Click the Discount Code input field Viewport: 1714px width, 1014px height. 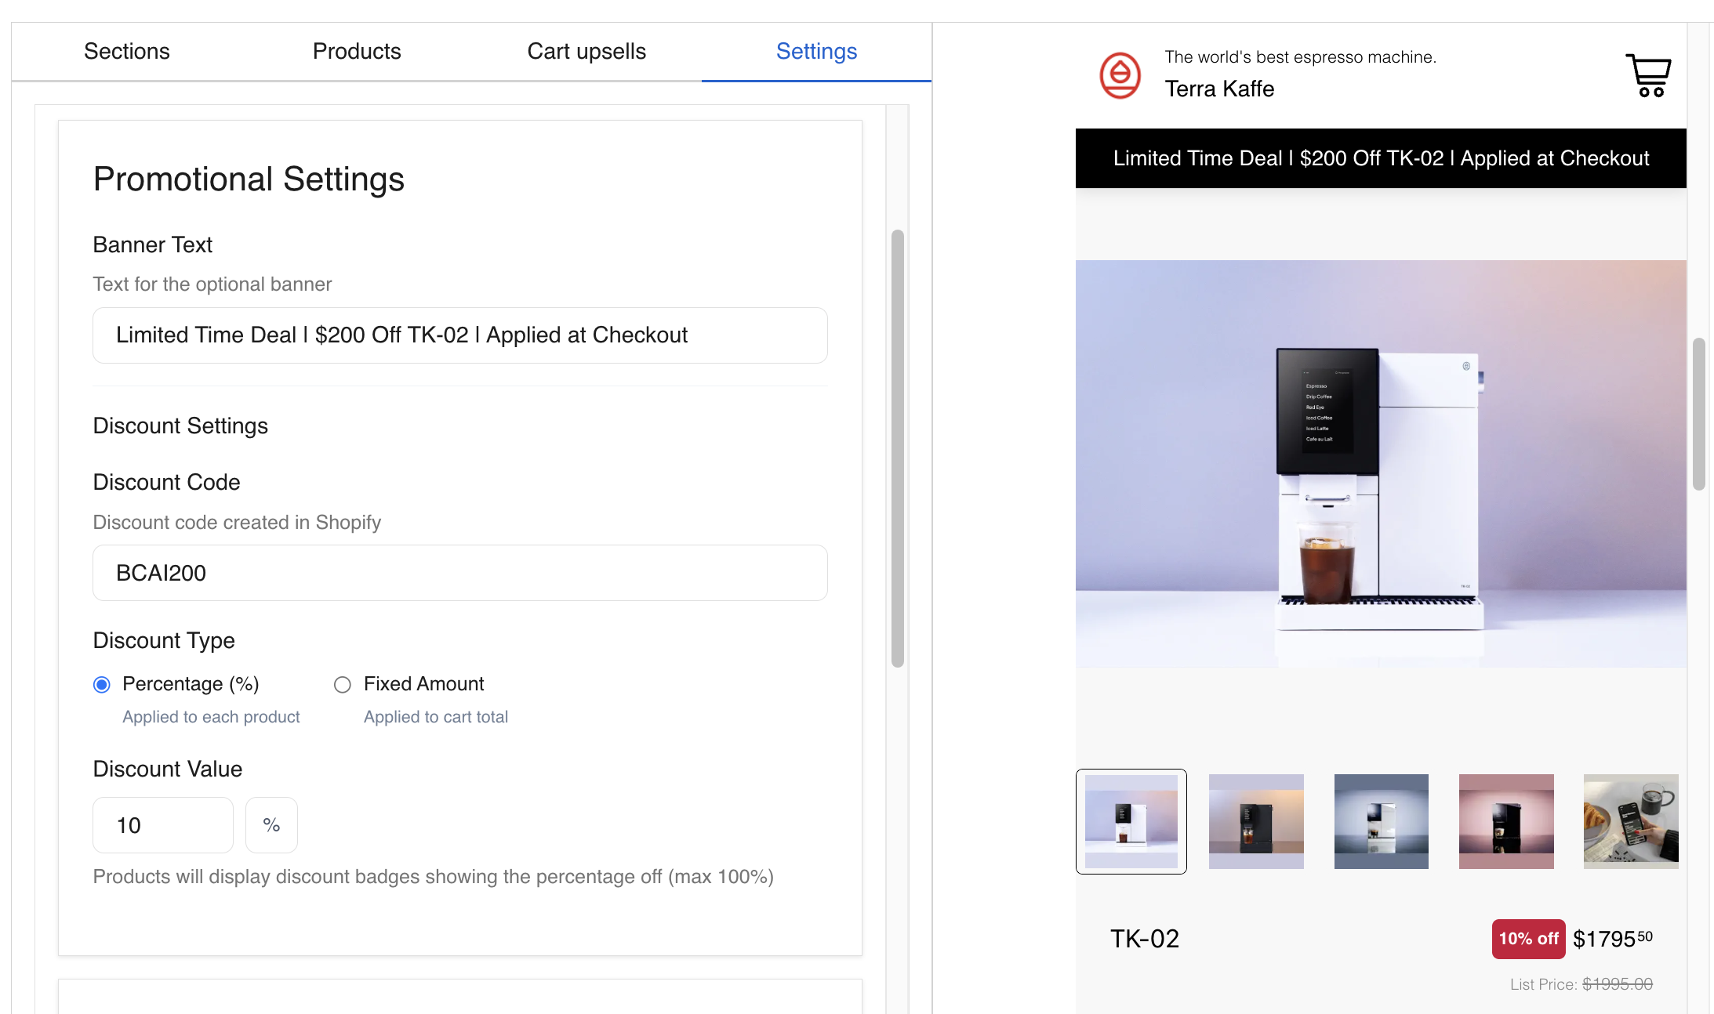[x=460, y=573]
